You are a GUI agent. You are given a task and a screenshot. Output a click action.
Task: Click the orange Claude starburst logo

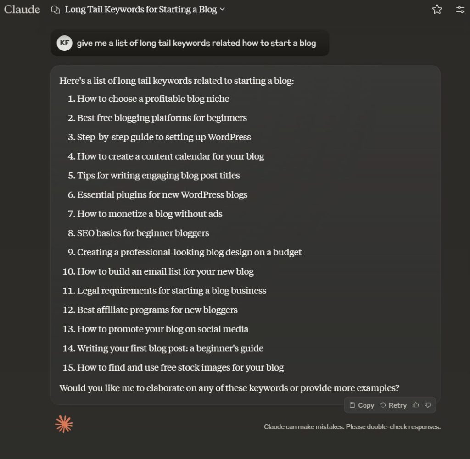64,424
